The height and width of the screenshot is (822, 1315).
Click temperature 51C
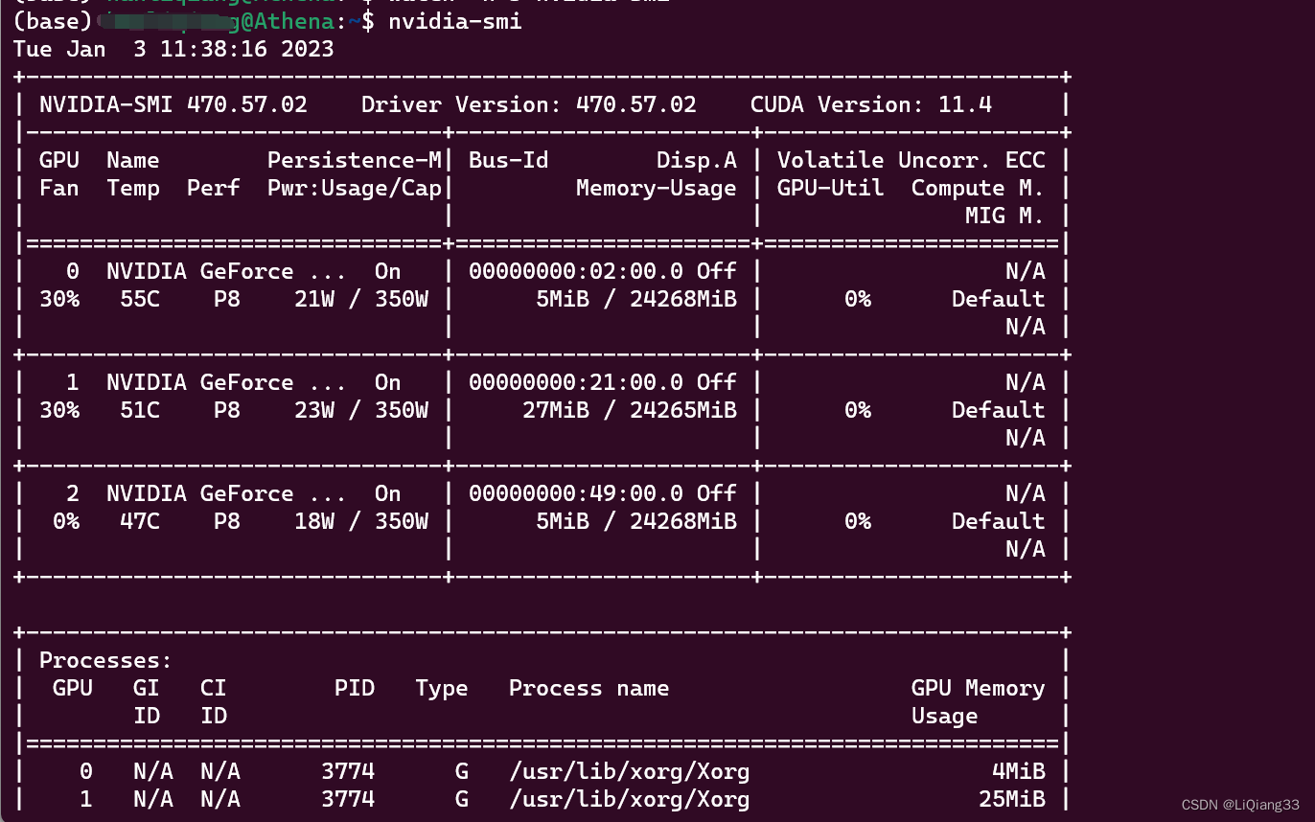coord(140,410)
